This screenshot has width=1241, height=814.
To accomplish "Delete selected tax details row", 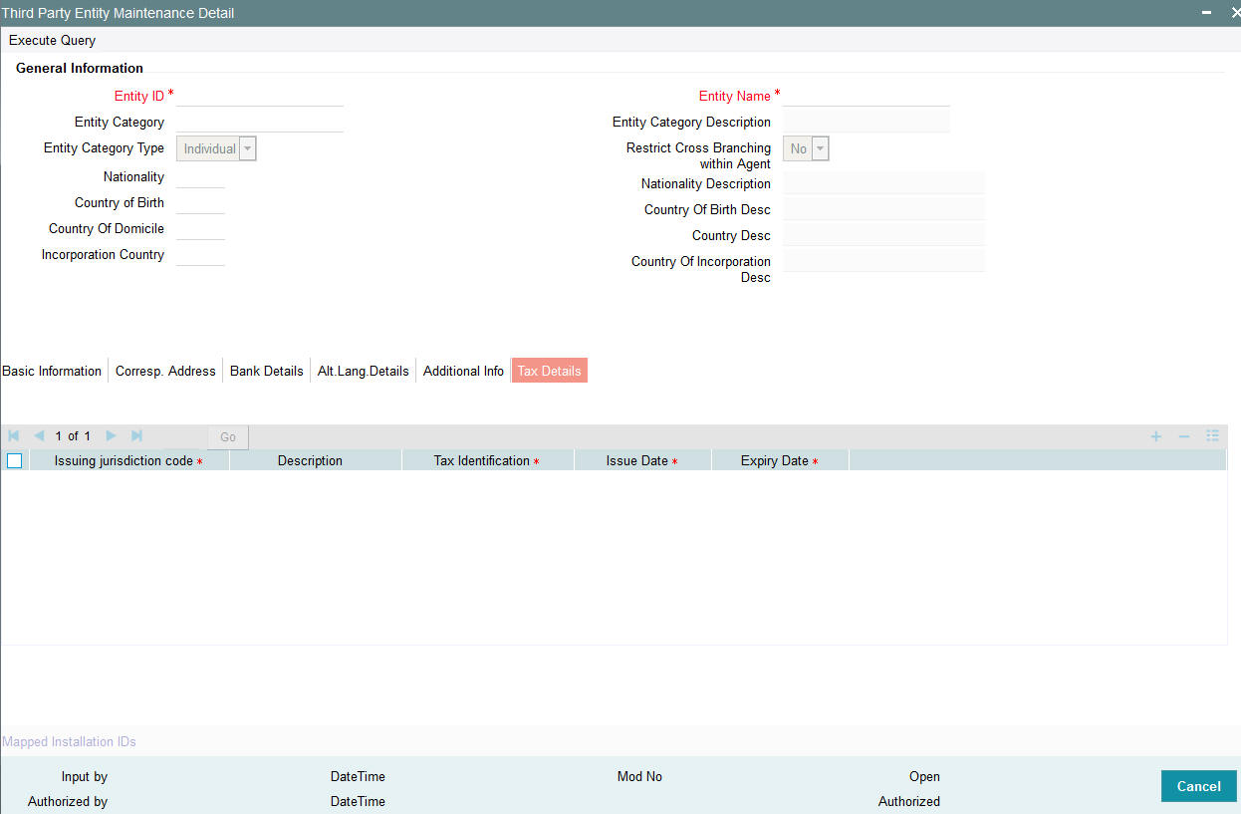I will coord(1184,436).
